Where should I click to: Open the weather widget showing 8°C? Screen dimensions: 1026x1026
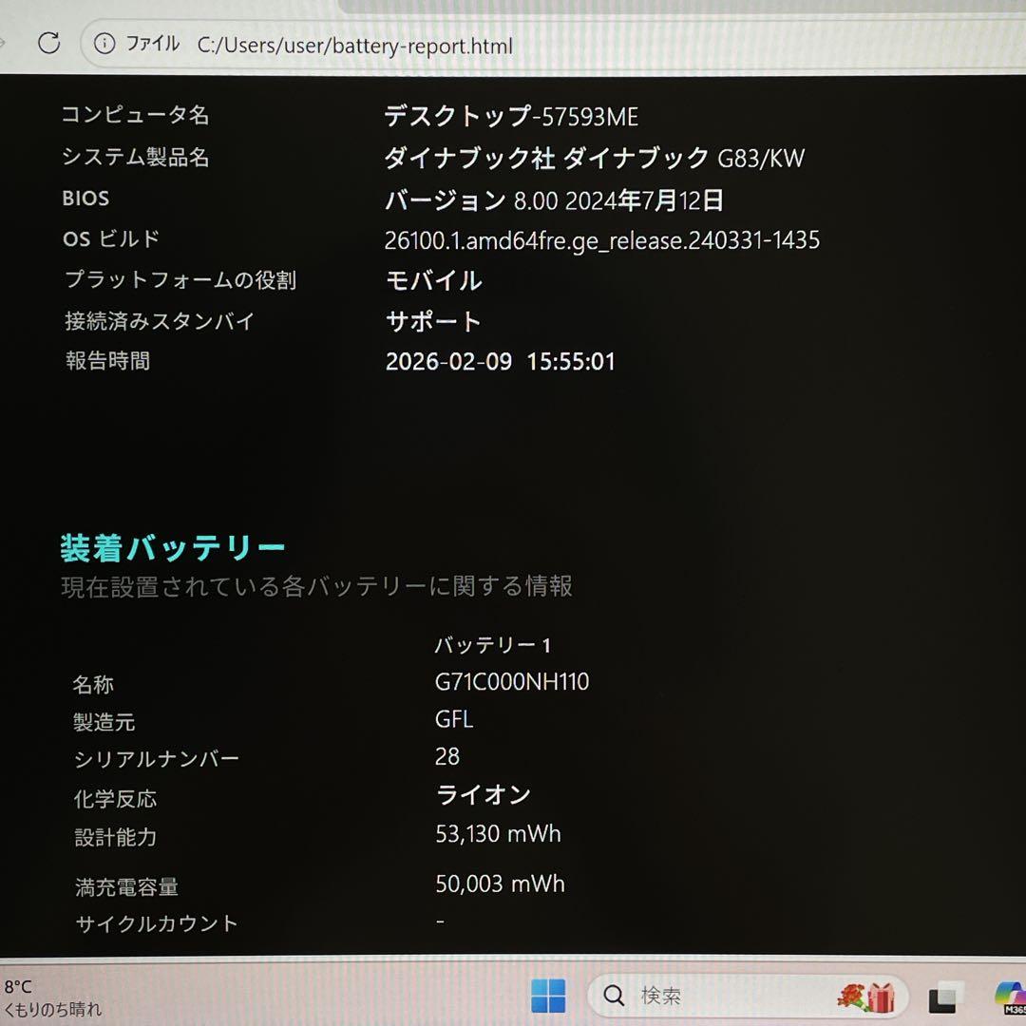[52, 997]
